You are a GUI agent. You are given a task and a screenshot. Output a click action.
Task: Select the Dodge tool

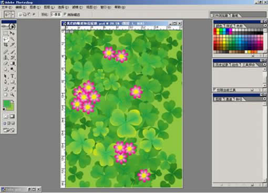click(12, 69)
